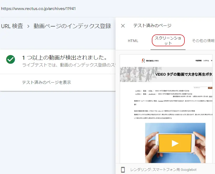Image resolution: width=215 pixels, height=174 pixels.
Task: Click 1 つ以上の動画が検出されました text
Action: 64,58
